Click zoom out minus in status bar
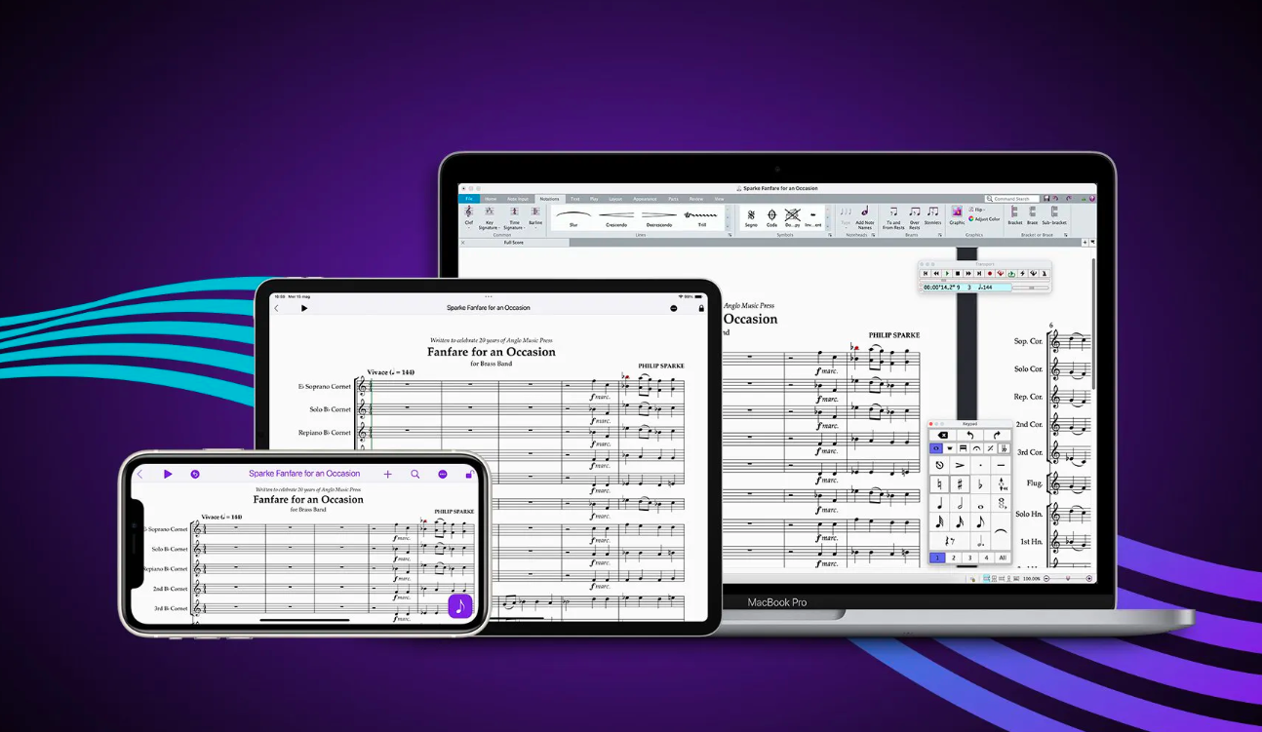This screenshot has width=1262, height=732. pos(1046,578)
